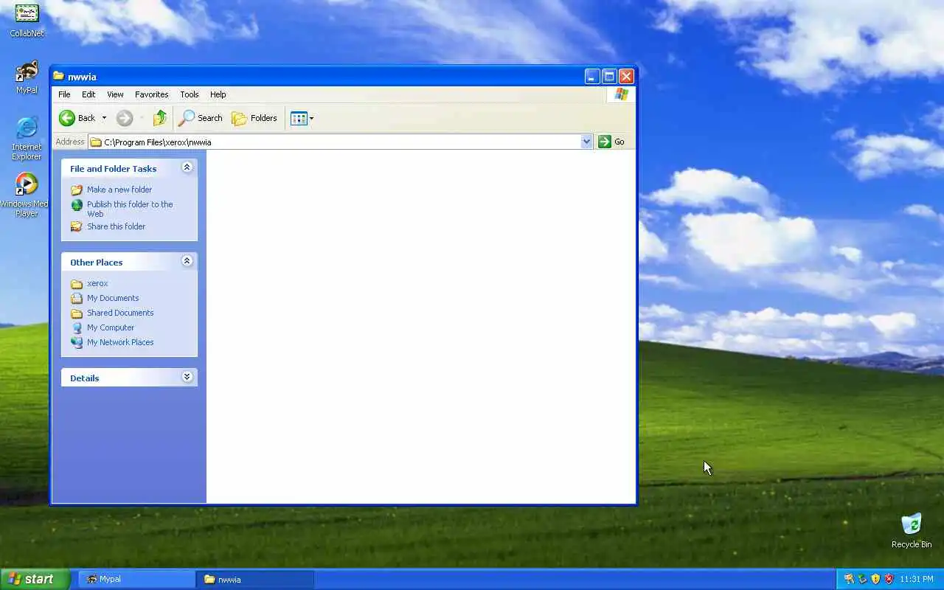Open the Views dropdown button
The width and height of the screenshot is (944, 590).
coord(302,118)
